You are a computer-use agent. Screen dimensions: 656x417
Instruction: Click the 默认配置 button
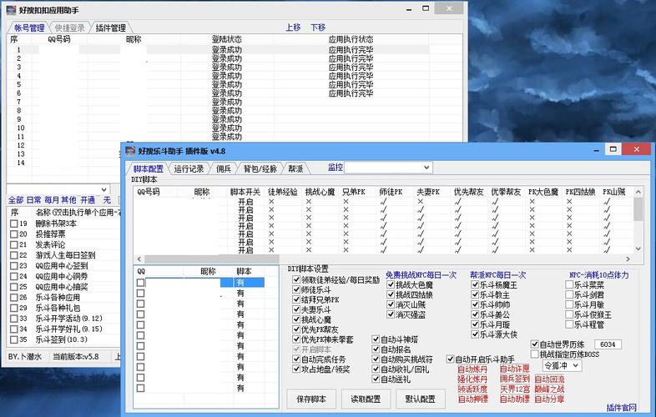tap(421, 399)
